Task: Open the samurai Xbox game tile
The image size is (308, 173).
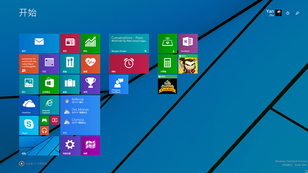Action: 188,64
